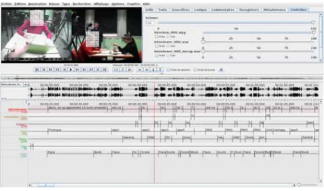Solo the first wav audio track
The height and width of the screenshot is (191, 324).
(x=168, y=46)
